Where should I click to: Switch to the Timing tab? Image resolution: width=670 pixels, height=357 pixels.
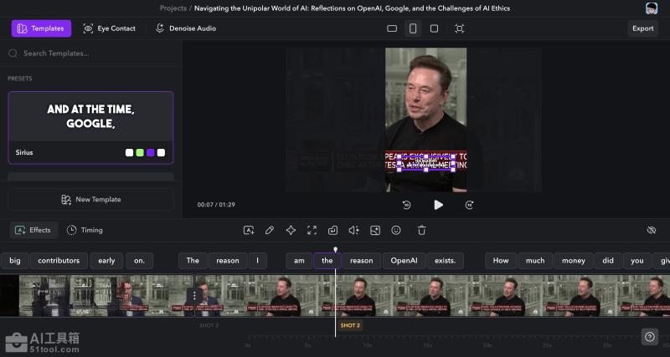pyautogui.click(x=85, y=230)
